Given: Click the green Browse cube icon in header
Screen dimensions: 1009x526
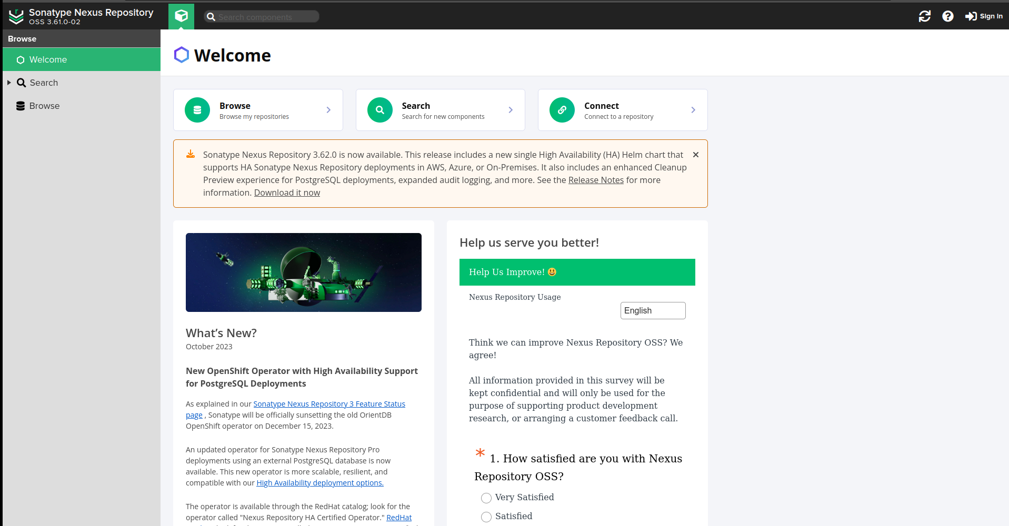Looking at the screenshot, I should pos(181,16).
